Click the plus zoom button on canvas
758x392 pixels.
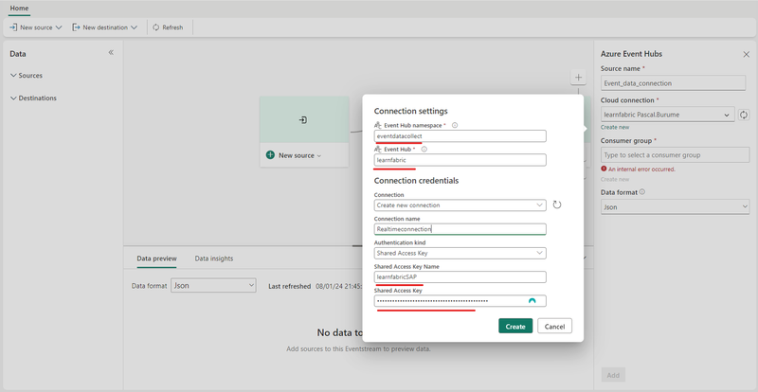[x=578, y=78]
